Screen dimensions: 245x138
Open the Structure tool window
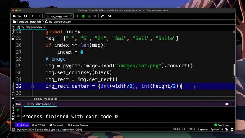[13, 90]
